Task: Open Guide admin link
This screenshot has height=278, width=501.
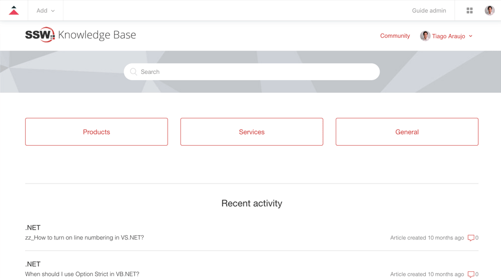Action: point(429,11)
